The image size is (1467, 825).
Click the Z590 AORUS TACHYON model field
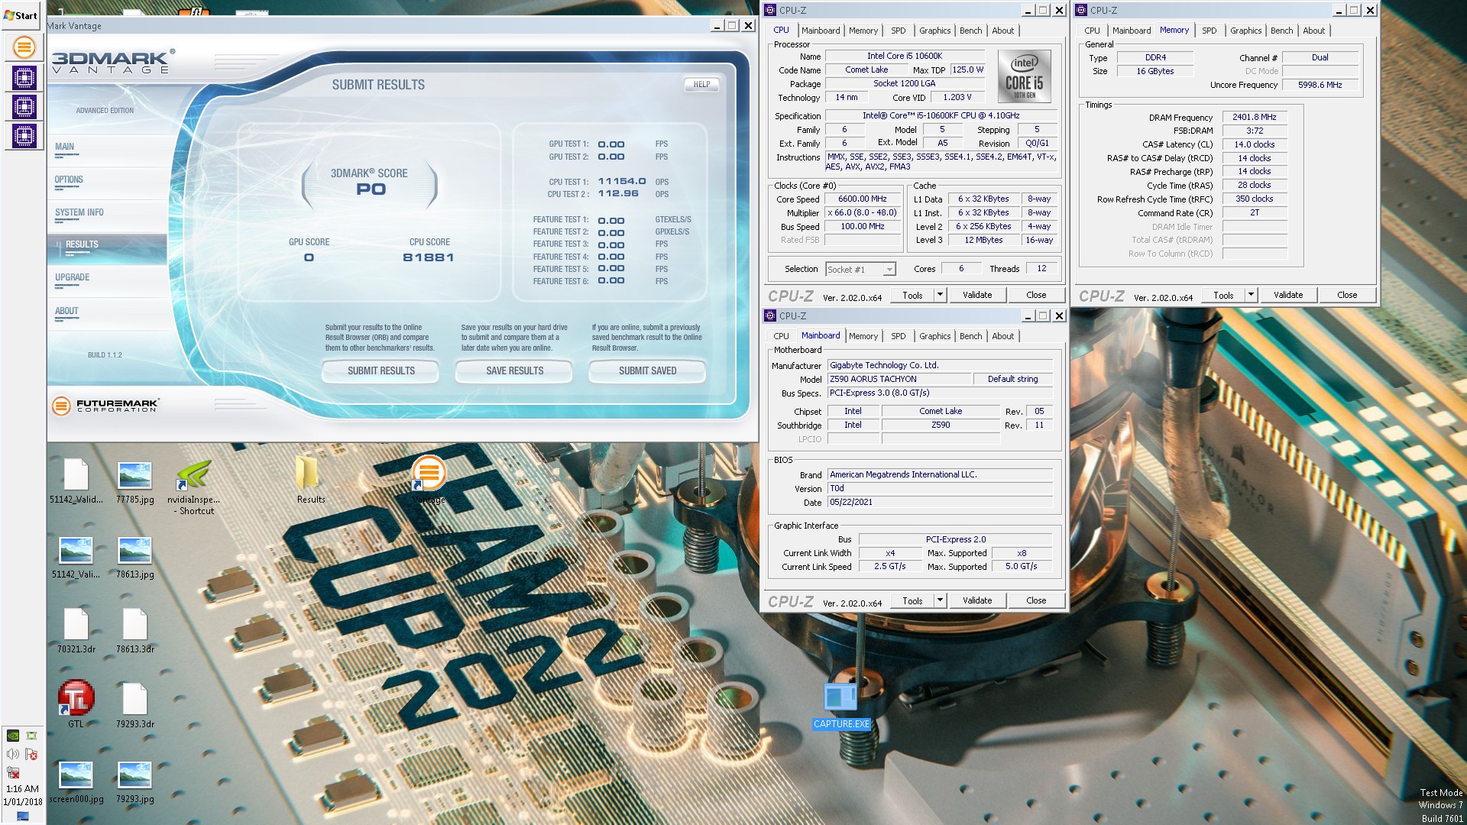point(899,379)
